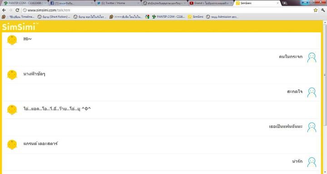Viewport: 327px width, 174px height.
Task: Reload the SimSimi page
Action: (x=17, y=10)
